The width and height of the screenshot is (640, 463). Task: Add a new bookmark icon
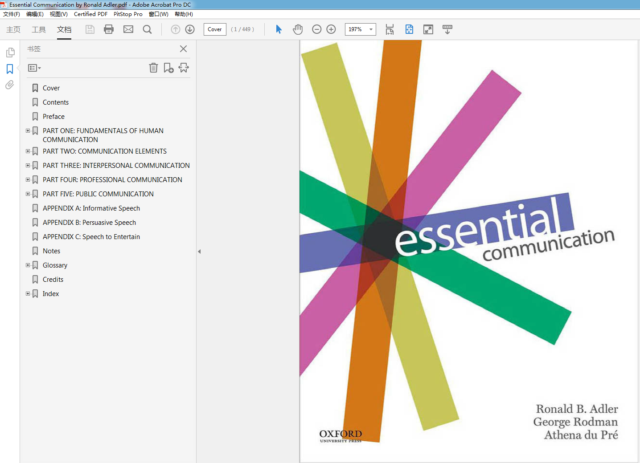[168, 68]
